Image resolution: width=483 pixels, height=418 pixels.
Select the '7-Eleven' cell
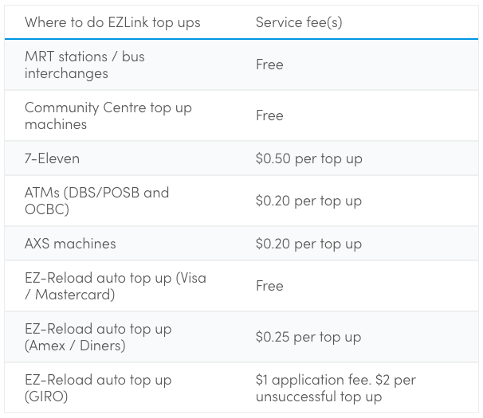[x=53, y=158]
